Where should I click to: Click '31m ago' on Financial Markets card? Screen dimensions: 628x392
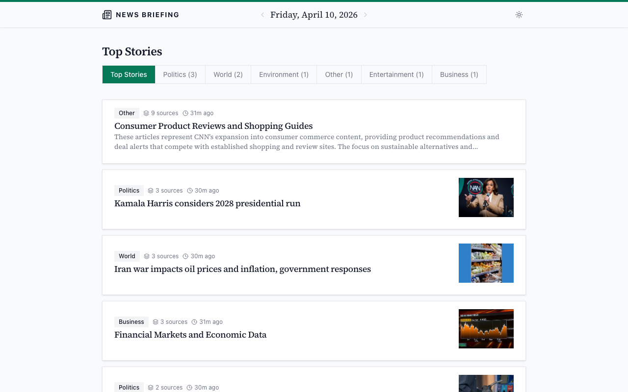[x=211, y=322]
